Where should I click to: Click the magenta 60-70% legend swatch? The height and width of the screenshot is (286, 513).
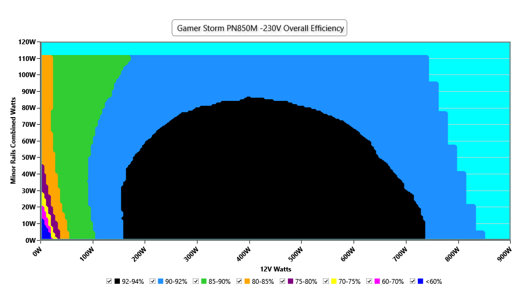click(377, 281)
